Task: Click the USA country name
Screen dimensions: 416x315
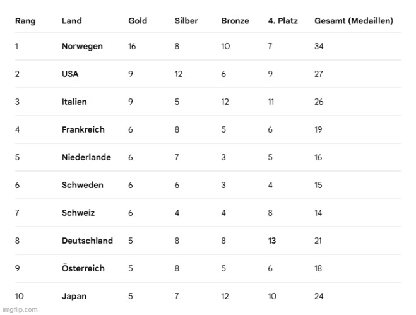Action: (71, 74)
